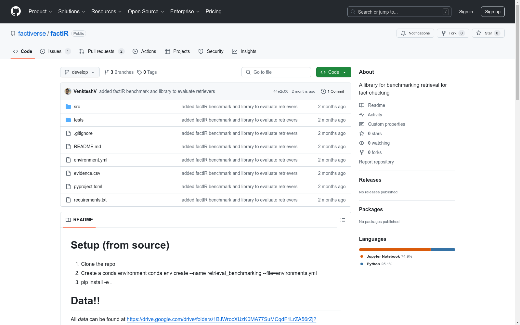Open the Insights tab

[x=244, y=51]
